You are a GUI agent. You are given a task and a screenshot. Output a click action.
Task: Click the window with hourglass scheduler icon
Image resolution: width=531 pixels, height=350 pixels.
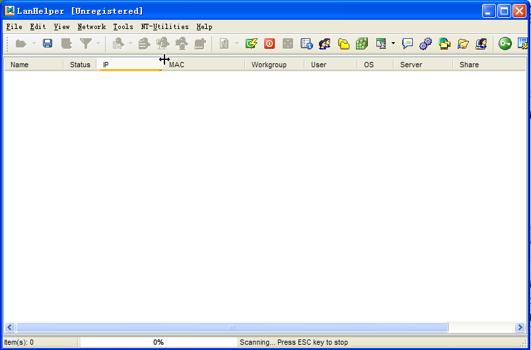tap(382, 44)
